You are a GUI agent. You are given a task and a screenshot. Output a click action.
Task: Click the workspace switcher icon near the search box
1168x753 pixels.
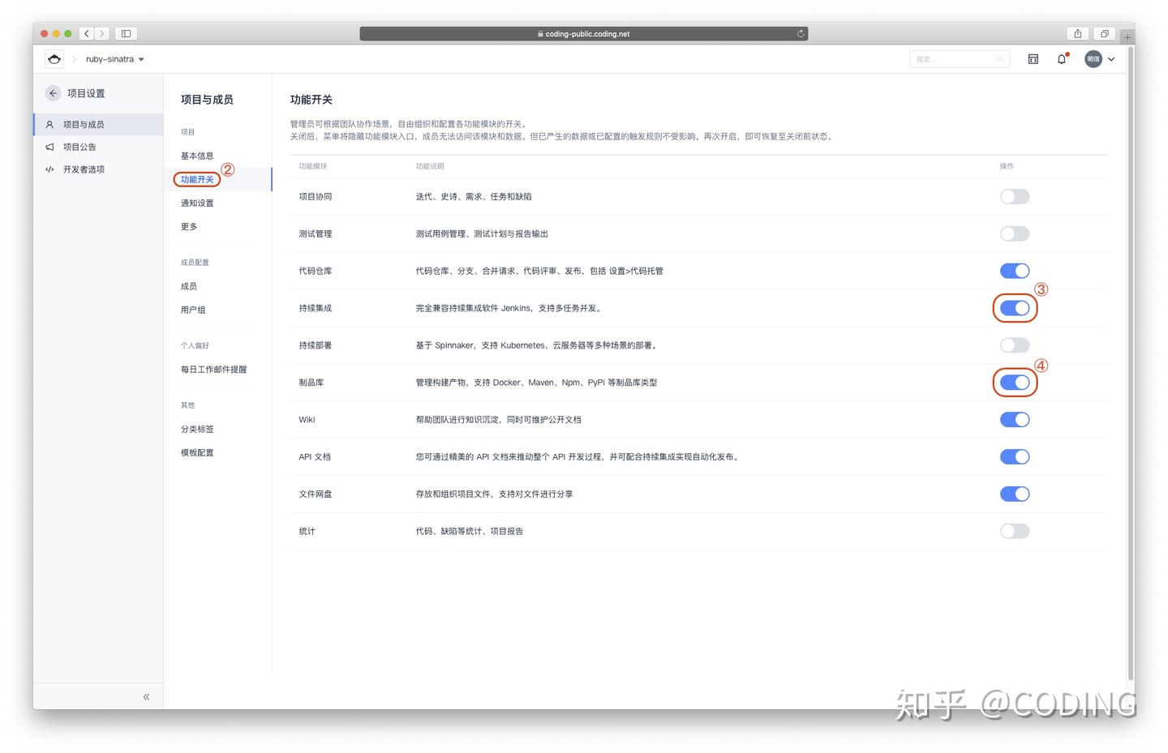point(1033,58)
